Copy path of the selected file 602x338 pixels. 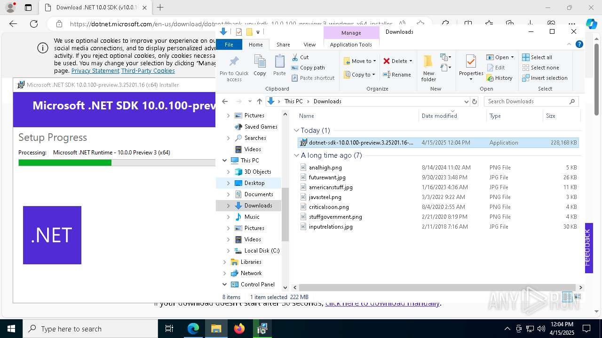tap(308, 68)
